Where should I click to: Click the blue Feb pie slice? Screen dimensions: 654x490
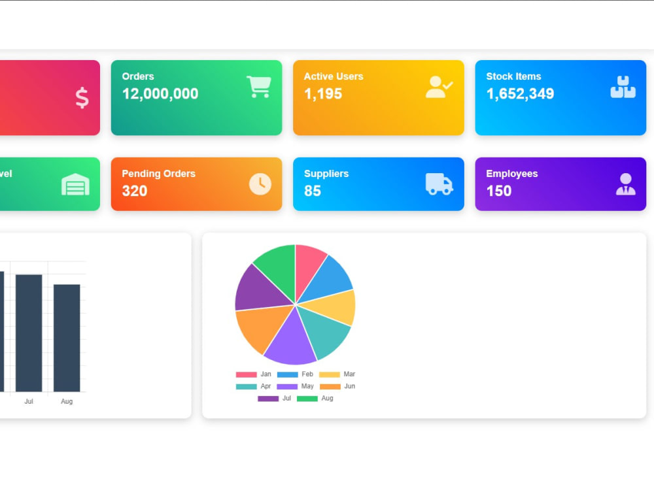pos(330,279)
